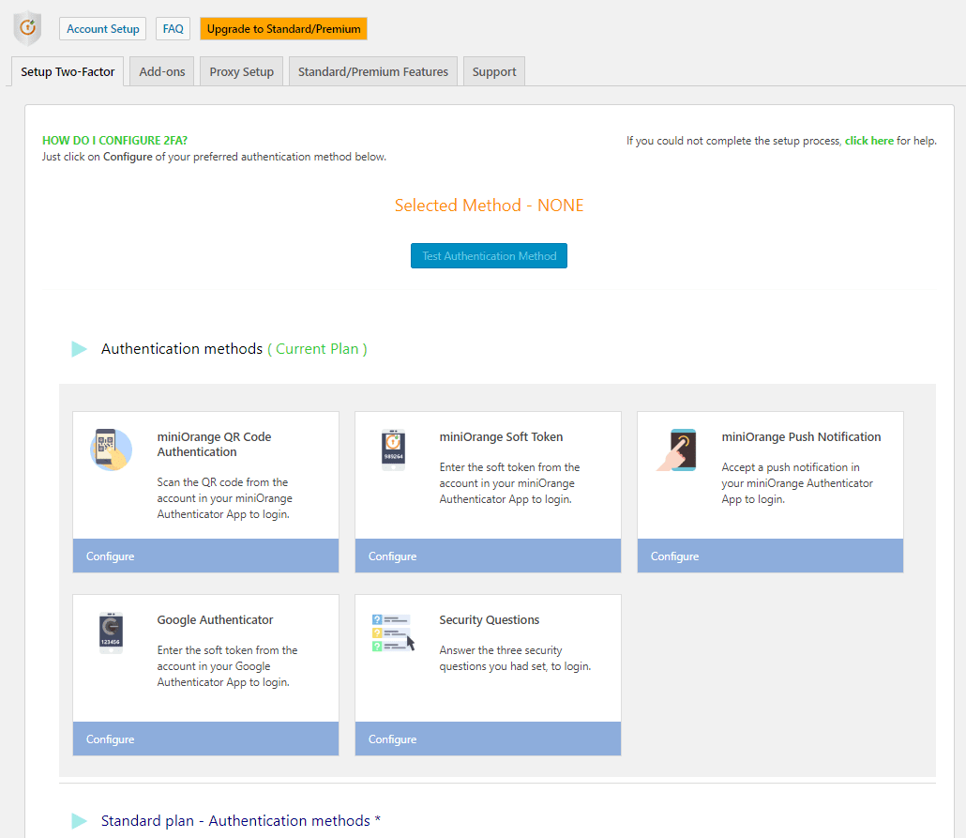
Task: Click the '( Current Plan )' label
Action: point(317,349)
